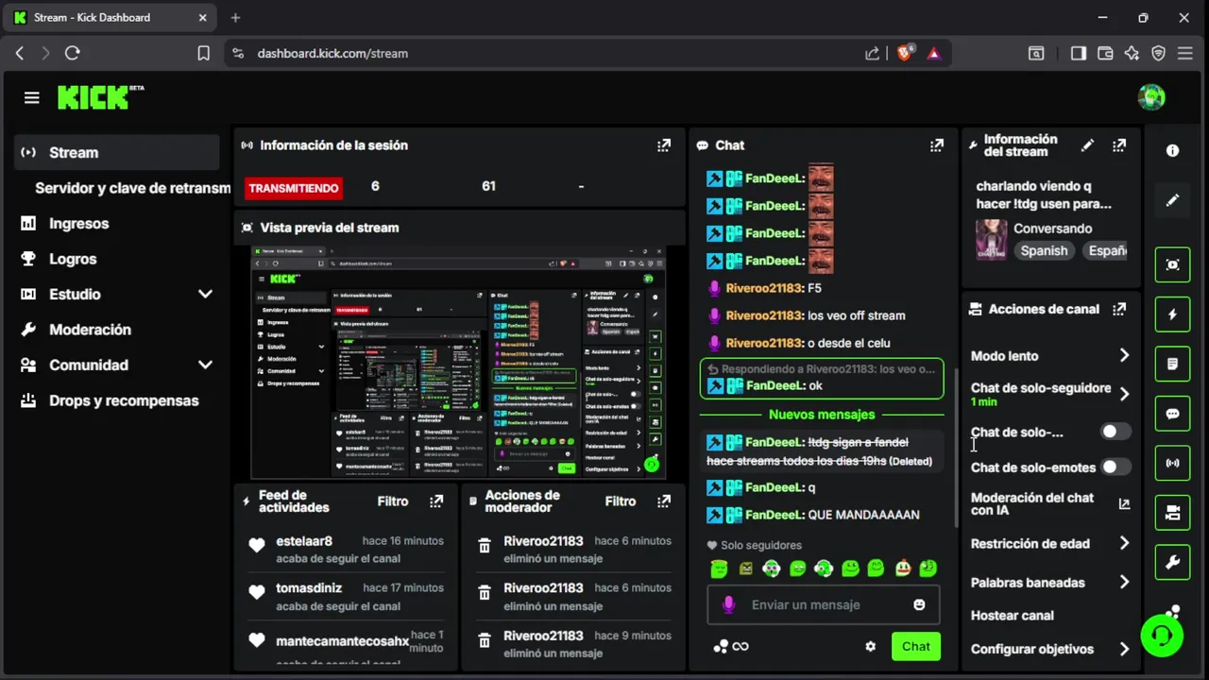1209x680 pixels.
Task: Send message with green Chat button
Action: (915, 646)
